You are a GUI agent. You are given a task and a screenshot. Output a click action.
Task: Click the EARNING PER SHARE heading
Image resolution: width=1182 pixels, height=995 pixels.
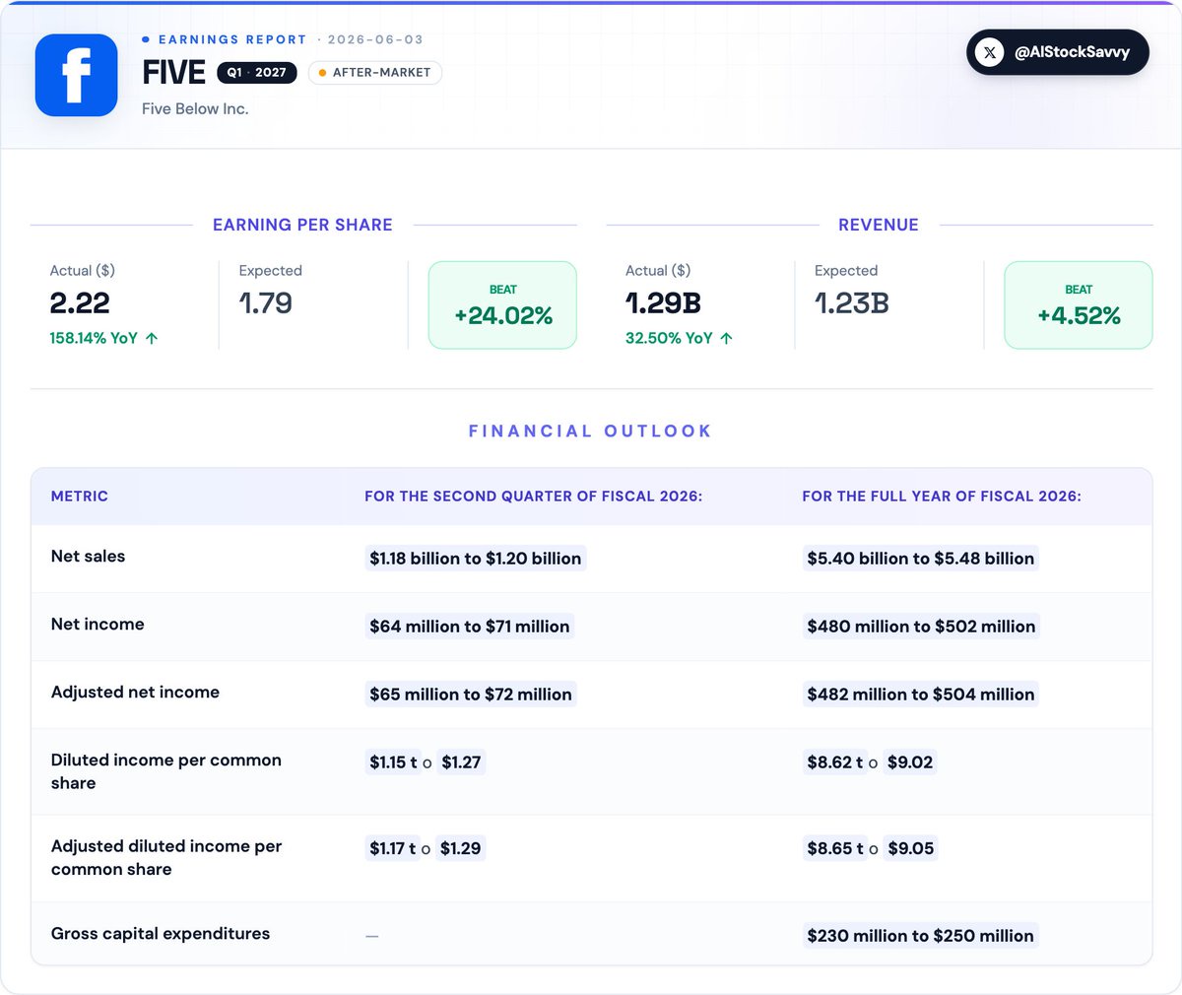point(302,225)
